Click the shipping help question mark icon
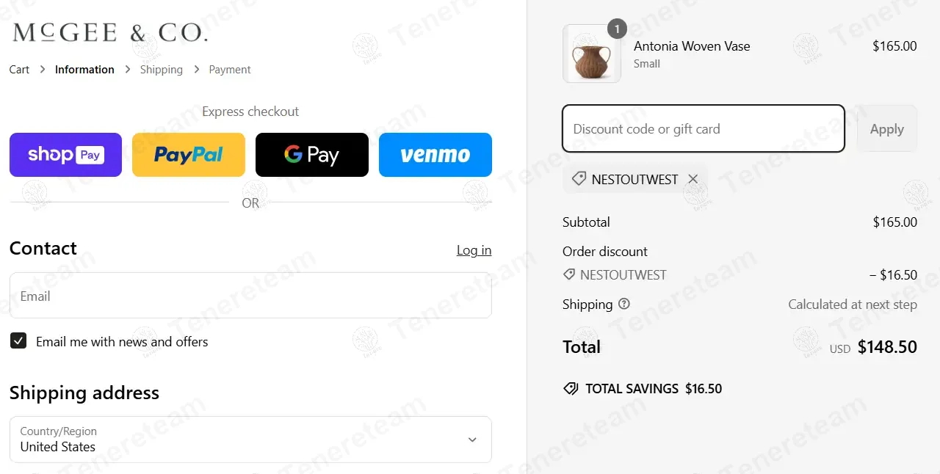This screenshot has height=474, width=940. coord(624,304)
